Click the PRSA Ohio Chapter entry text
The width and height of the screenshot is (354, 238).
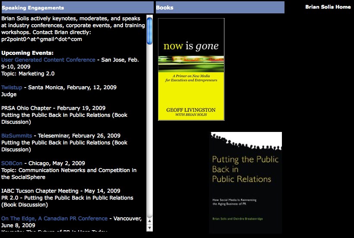pos(53,108)
